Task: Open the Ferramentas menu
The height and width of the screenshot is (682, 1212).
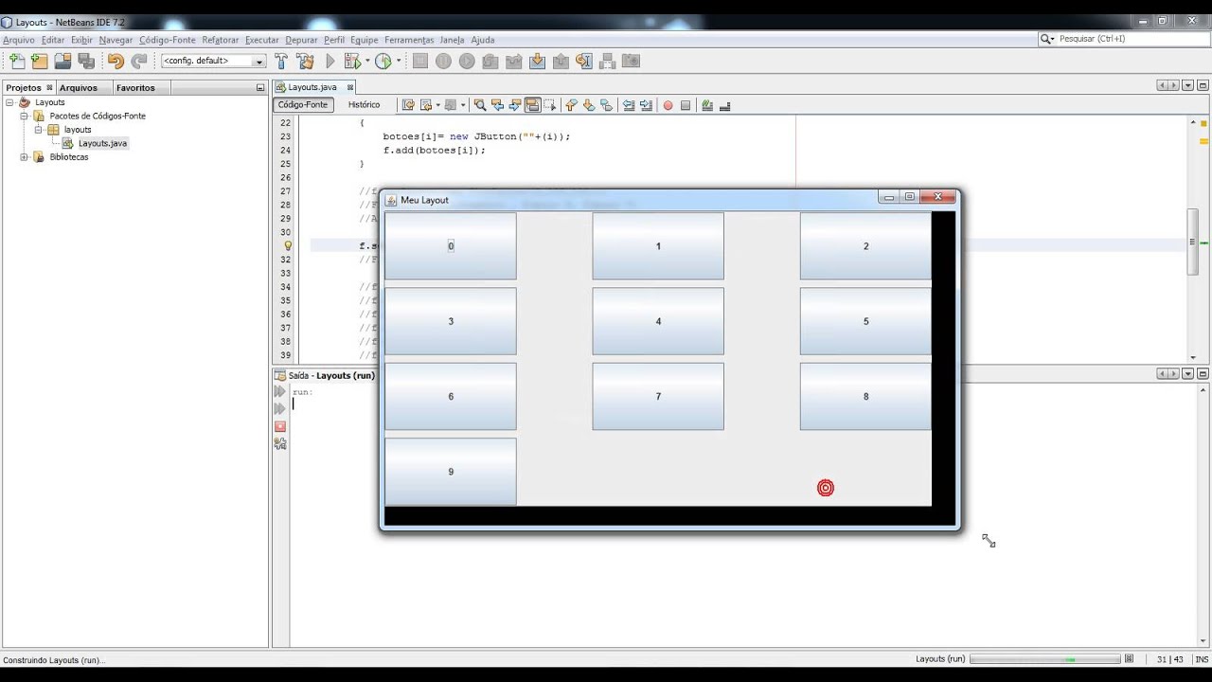Action: click(409, 40)
